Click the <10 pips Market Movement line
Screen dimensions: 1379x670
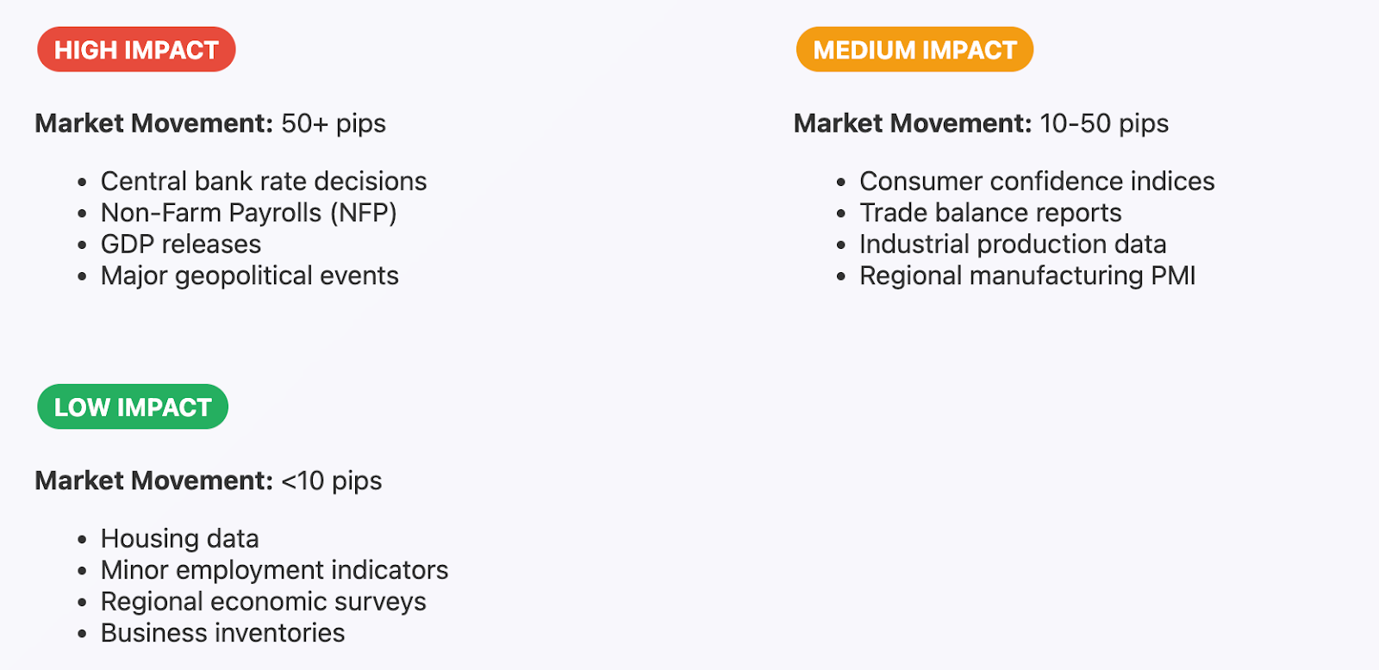[x=209, y=481]
